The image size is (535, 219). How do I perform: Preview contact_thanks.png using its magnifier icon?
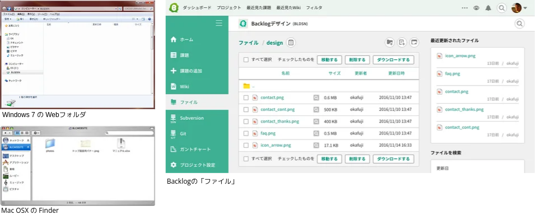pyautogui.click(x=317, y=122)
